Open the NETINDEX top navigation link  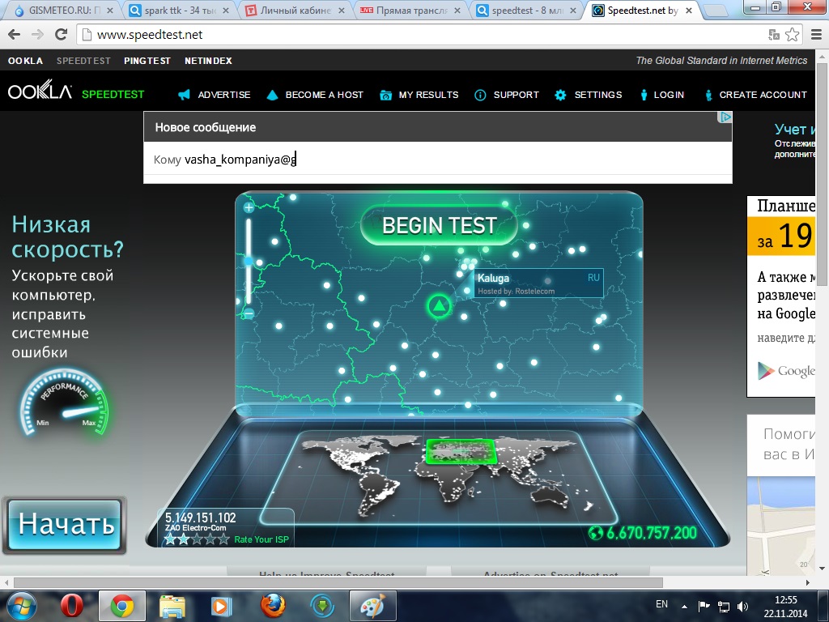pos(208,61)
